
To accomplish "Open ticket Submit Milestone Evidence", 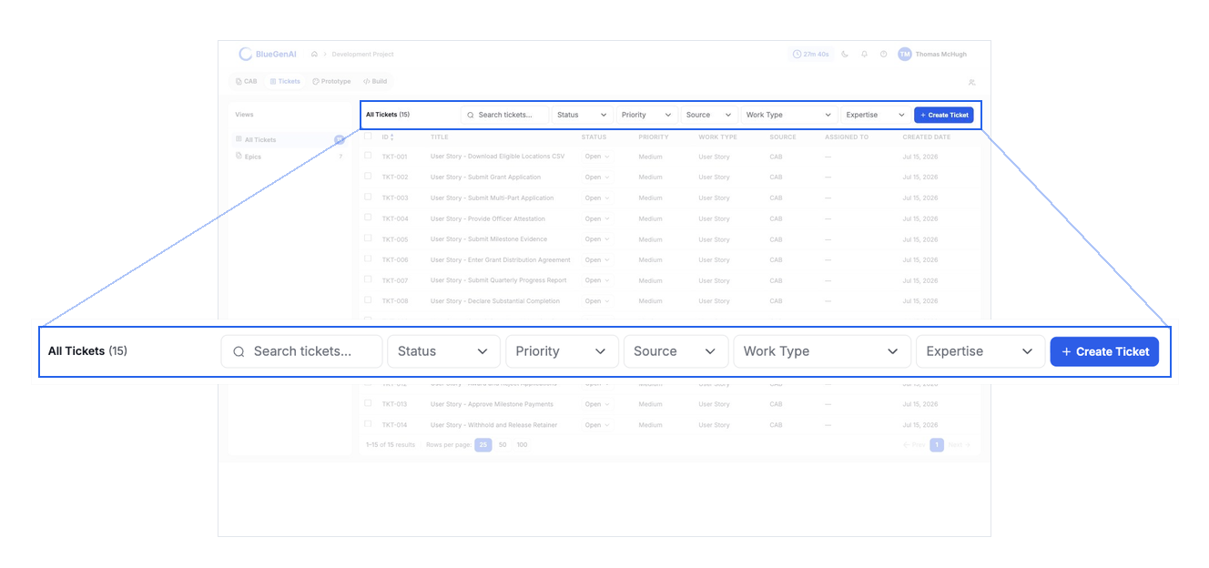I will click(489, 239).
